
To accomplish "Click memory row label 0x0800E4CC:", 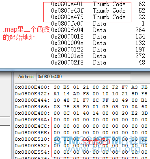I will point(32,126).
